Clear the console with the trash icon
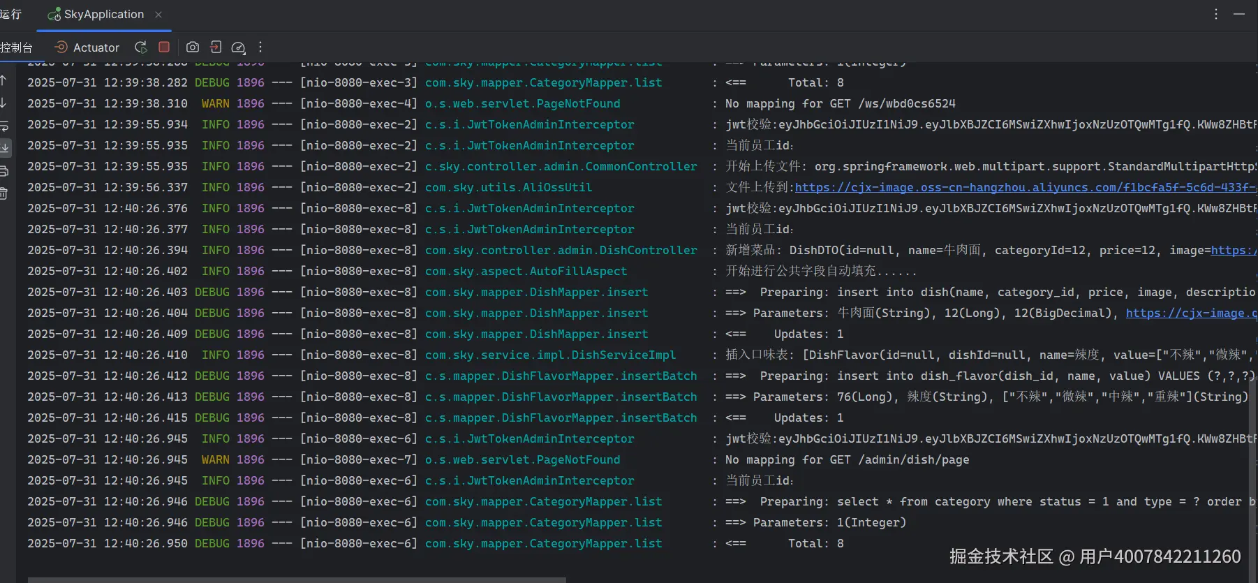Screen dimensions: 1258x583 point(3,193)
